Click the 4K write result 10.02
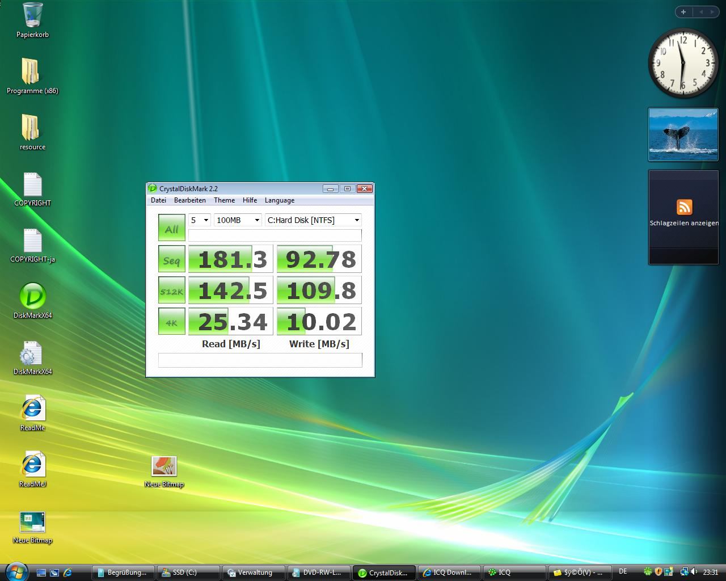This screenshot has height=581, width=726. click(x=319, y=322)
